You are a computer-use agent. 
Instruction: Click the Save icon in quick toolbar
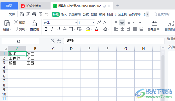click(22, 14)
